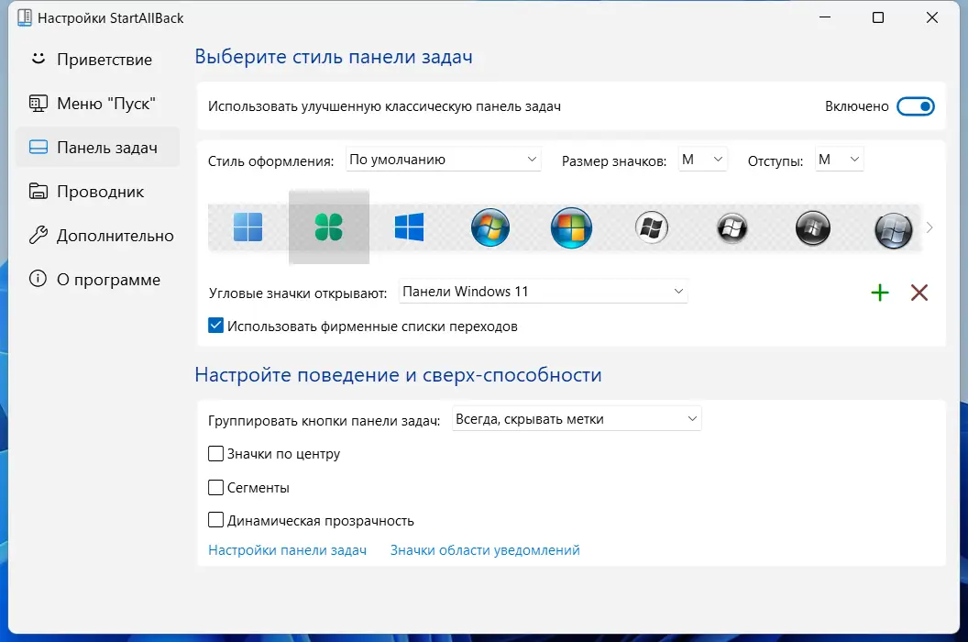This screenshot has height=642, width=968.
Task: Maximize the StartAllBack settings window
Action: click(x=878, y=17)
